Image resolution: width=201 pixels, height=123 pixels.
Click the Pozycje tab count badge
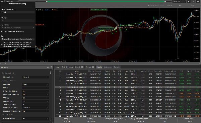(x=82, y=67)
